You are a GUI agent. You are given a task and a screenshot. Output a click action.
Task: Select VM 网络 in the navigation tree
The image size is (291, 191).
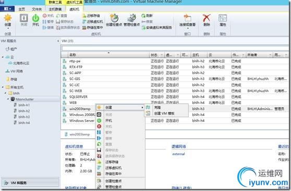(14, 71)
